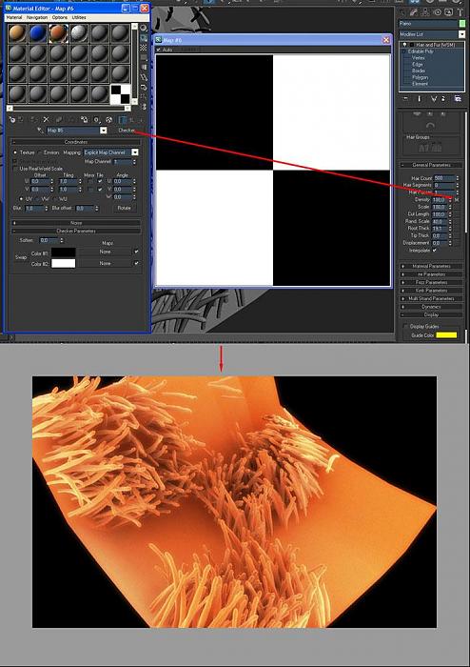470x667 pixels.
Task: Toggle Show Map in Viewport icon
Action: (x=109, y=120)
